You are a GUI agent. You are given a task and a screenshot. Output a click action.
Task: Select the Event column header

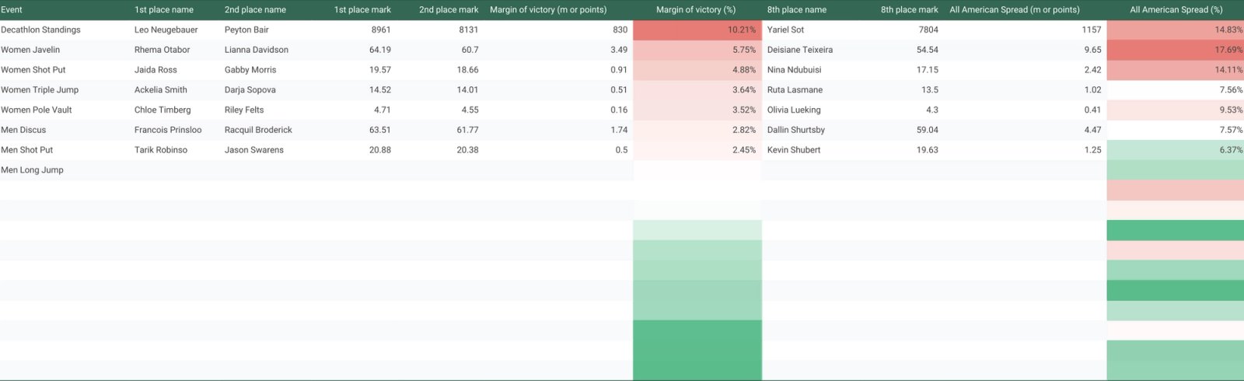point(12,10)
